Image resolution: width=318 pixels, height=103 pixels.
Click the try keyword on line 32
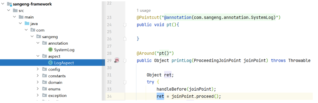coord(150,82)
